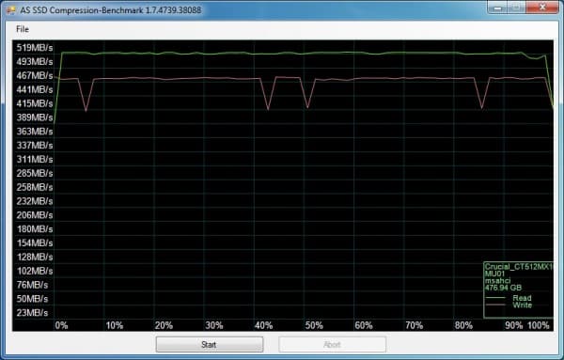Screen dimensions: 564x360
Task: Click the 493MB/s axis label
Action: [x=35, y=62]
